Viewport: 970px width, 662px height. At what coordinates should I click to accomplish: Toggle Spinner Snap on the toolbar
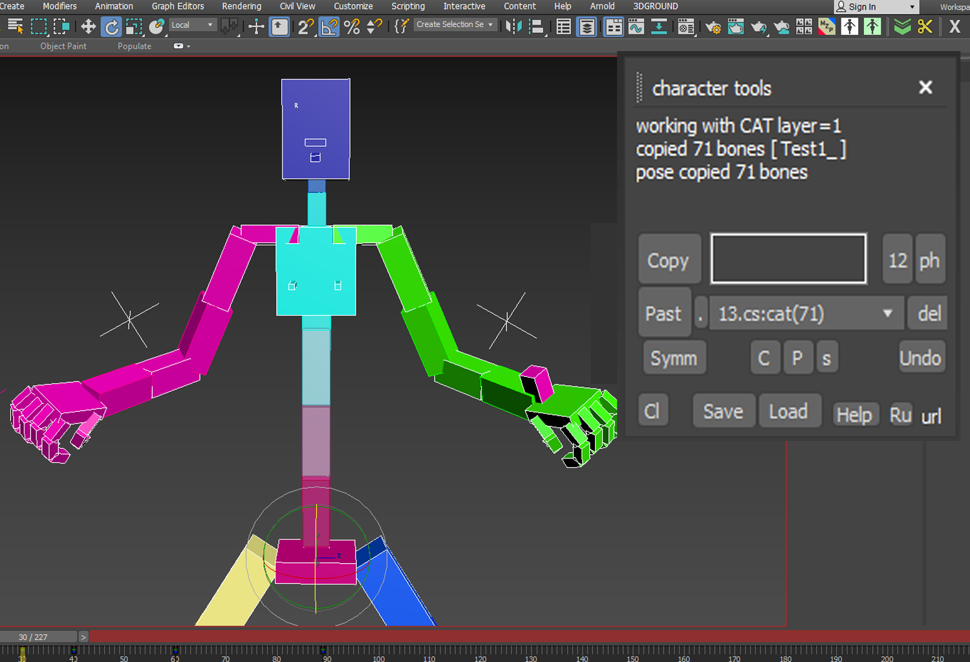(374, 27)
